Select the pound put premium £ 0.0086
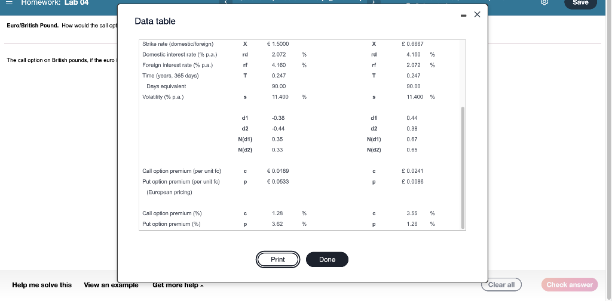 point(412,181)
